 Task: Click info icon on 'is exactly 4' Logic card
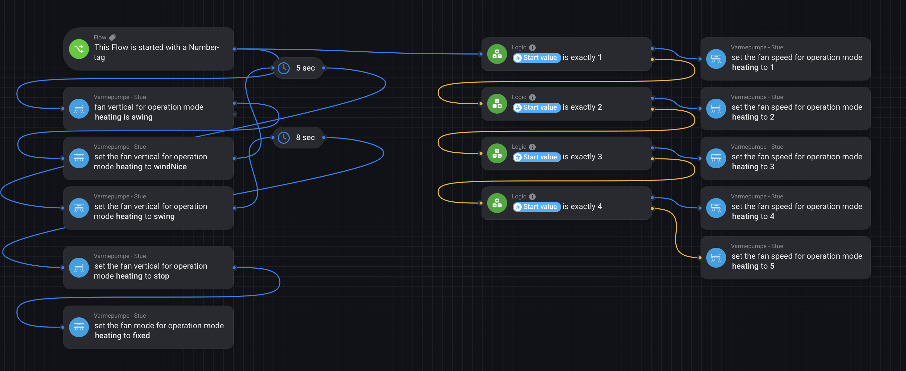(532, 196)
